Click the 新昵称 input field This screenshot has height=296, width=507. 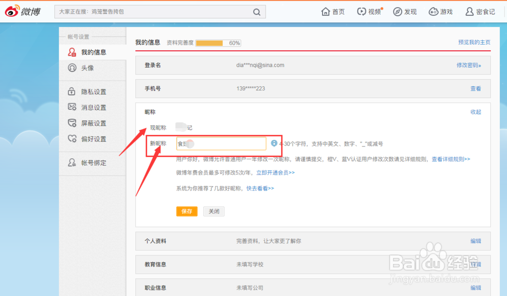click(x=221, y=144)
